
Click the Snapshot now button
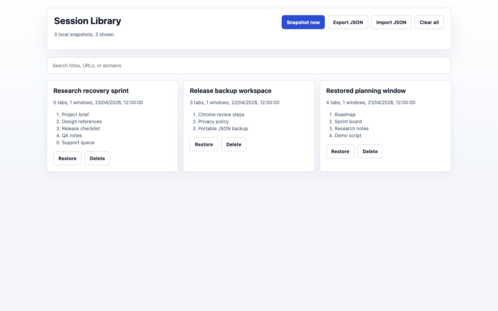point(303,22)
